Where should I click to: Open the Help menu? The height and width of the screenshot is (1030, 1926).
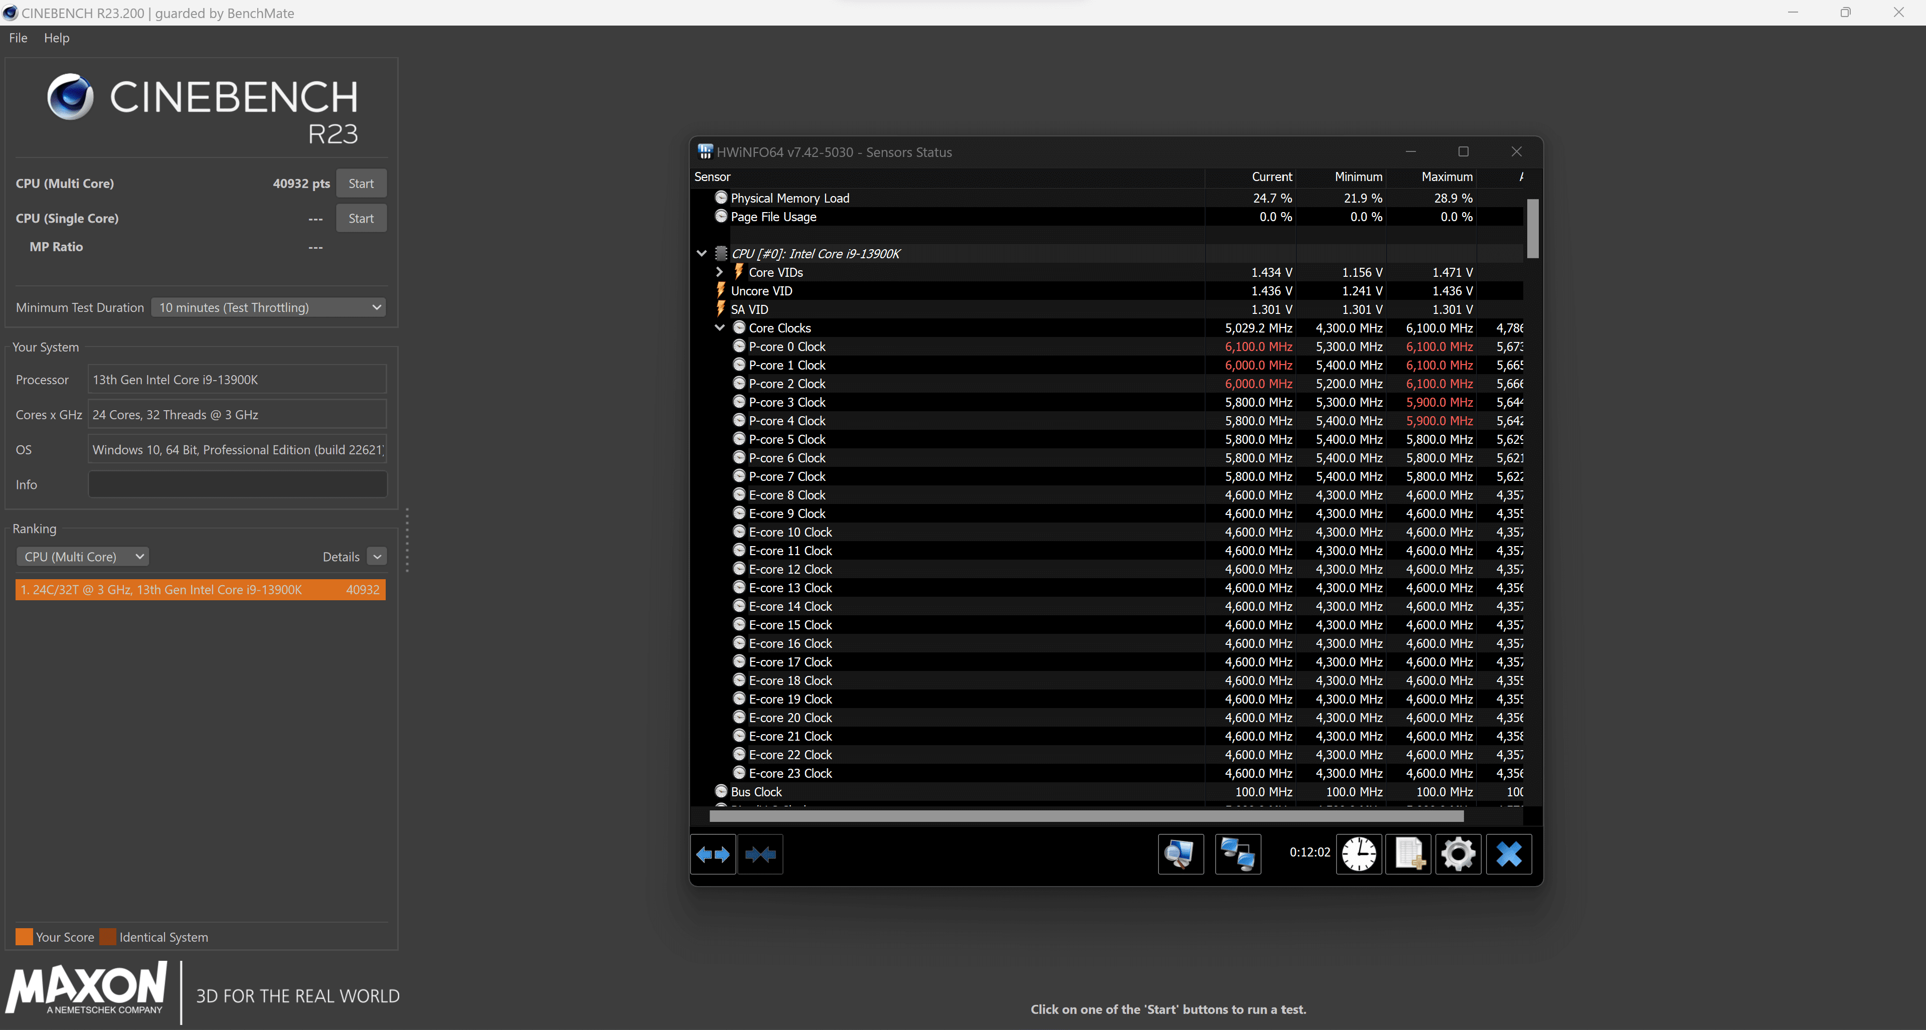[56, 38]
